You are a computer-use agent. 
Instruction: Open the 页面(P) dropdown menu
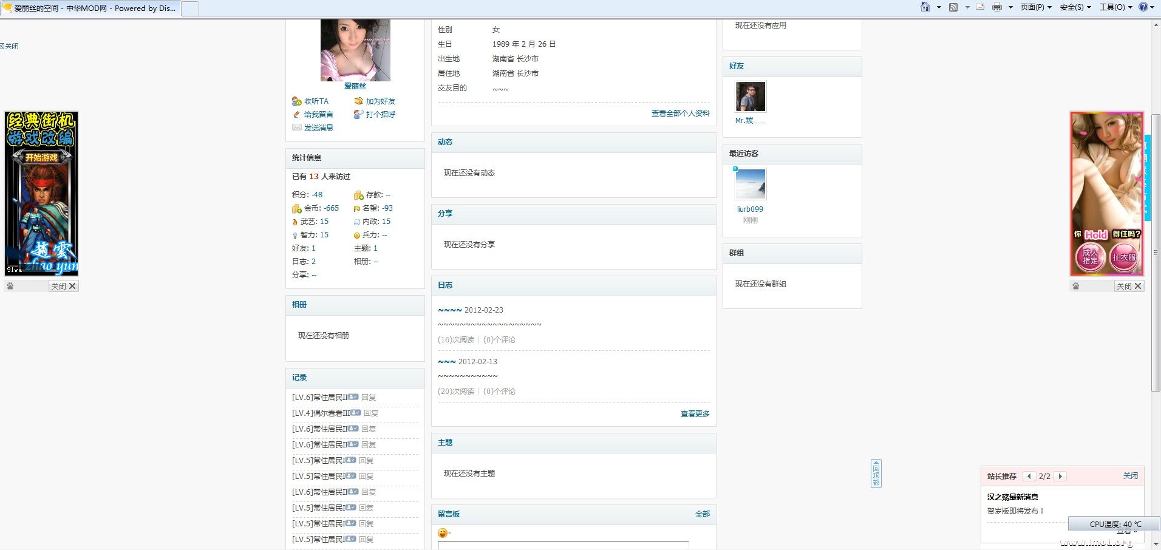click(1035, 7)
